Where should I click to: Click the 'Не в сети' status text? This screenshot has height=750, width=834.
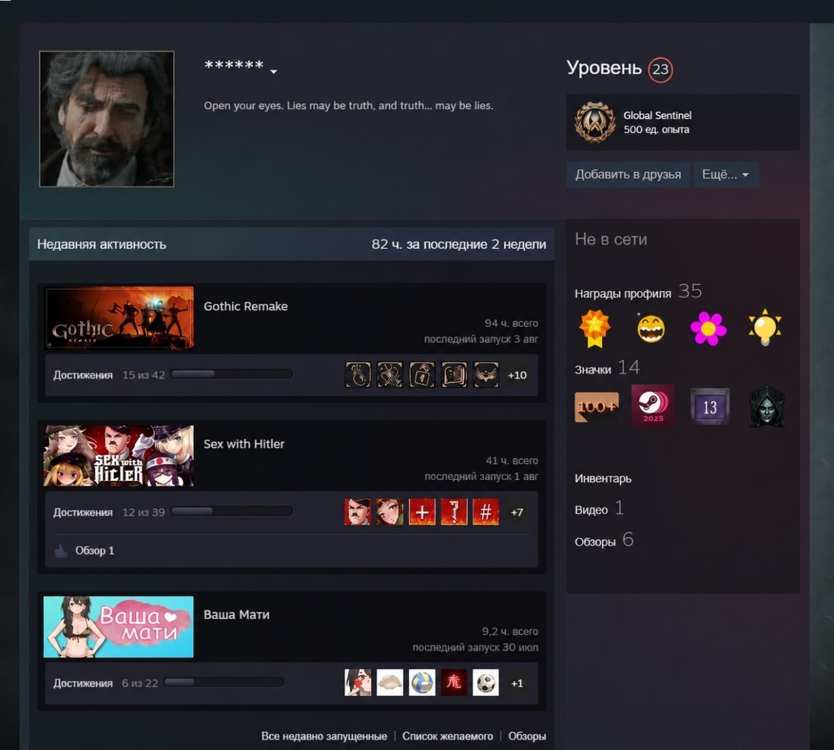pyautogui.click(x=611, y=239)
